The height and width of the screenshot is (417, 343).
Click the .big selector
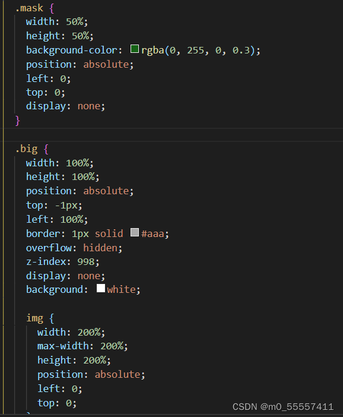(x=26, y=149)
